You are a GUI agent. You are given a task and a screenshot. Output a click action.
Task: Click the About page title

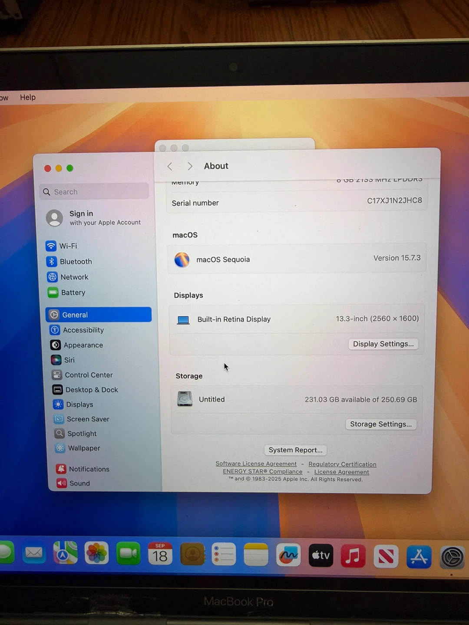(x=216, y=166)
